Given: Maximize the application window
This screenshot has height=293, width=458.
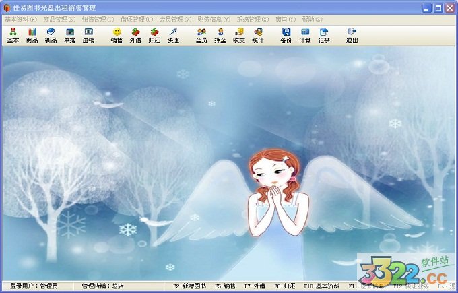Looking at the screenshot, I should point(438,8).
